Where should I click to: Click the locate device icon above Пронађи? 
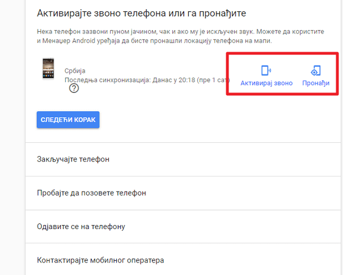316,70
